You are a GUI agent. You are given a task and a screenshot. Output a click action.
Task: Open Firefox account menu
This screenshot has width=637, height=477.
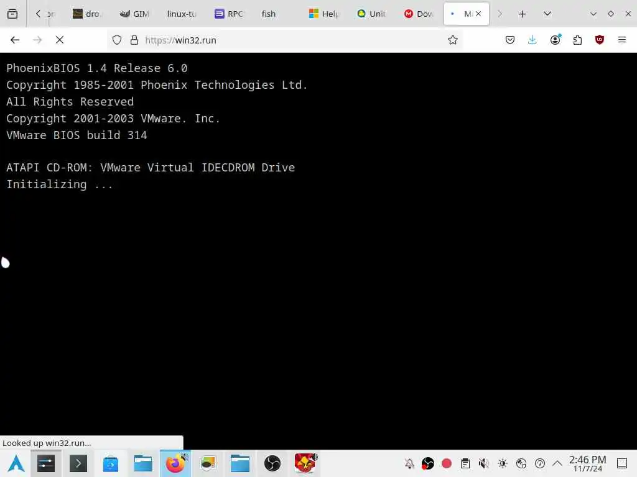(x=555, y=40)
